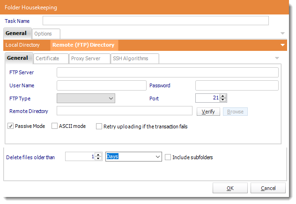Click the Remote Directory input field
This screenshot has height=204, width=296.
(125, 111)
